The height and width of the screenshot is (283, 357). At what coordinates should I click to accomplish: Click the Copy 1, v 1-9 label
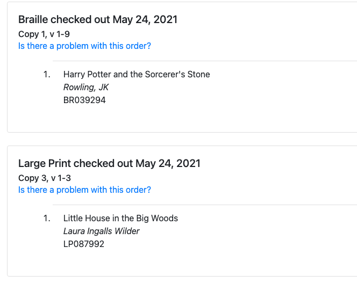pos(44,34)
